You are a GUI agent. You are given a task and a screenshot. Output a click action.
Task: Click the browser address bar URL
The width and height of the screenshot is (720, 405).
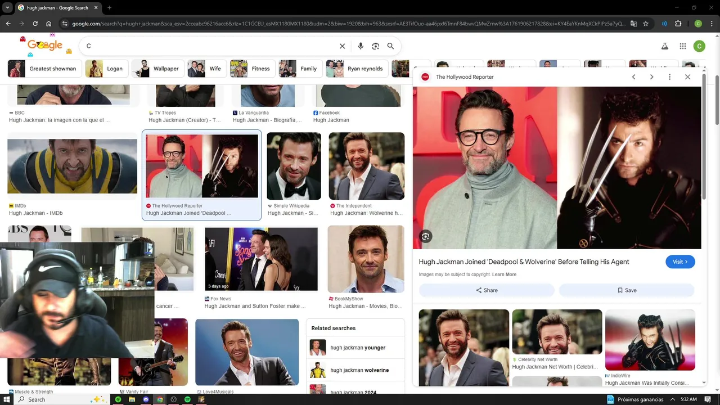tap(348, 24)
